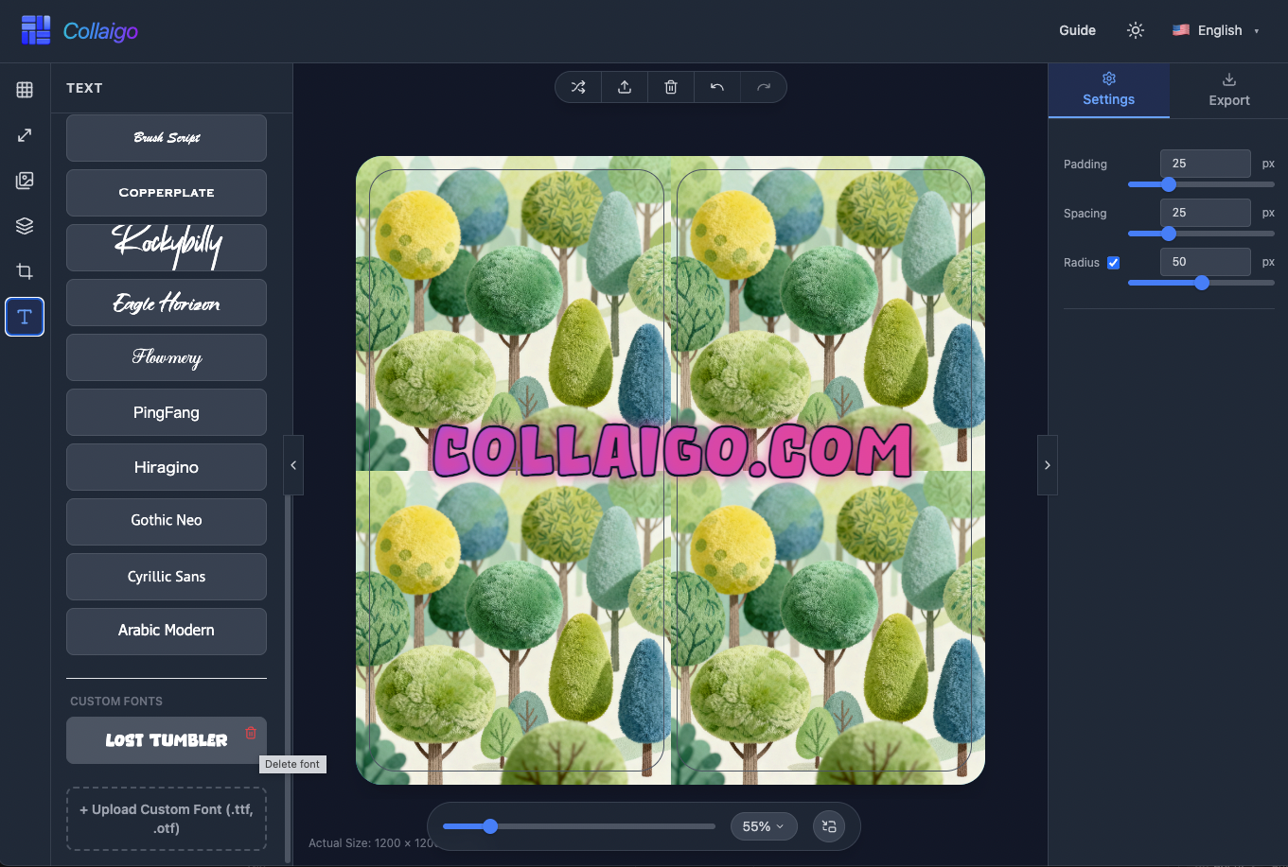Open the layers panel icon
The image size is (1288, 867).
pyautogui.click(x=25, y=226)
